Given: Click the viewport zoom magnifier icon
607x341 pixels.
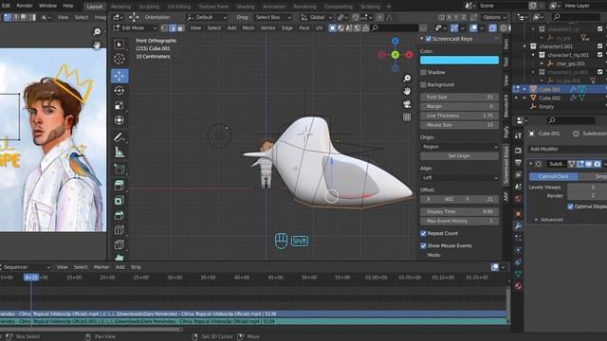Looking at the screenshot, I should coord(407,79).
